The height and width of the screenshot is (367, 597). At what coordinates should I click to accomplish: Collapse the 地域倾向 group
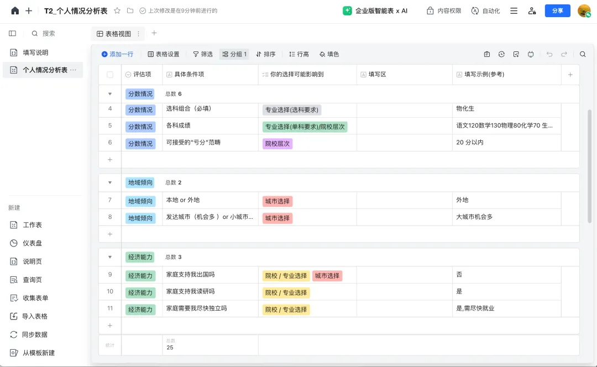(110, 182)
